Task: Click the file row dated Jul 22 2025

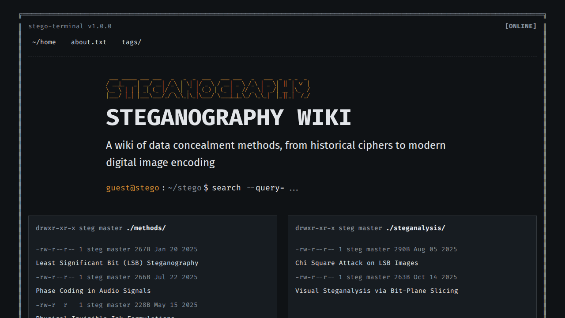Action: click(x=117, y=277)
